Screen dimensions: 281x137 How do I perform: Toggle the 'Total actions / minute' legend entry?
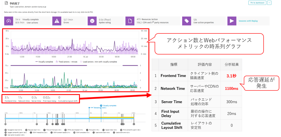(67, 61)
